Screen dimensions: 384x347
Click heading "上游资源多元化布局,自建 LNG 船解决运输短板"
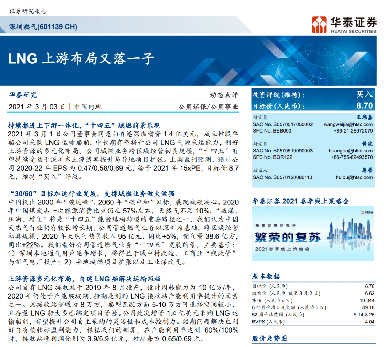[85, 279]
